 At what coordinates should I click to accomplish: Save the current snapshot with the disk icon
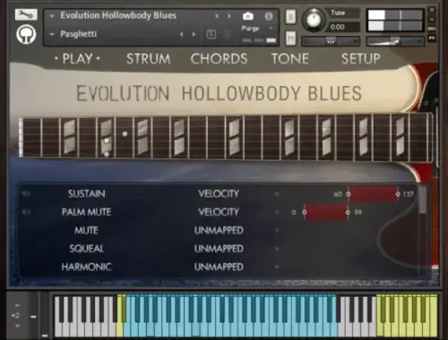coord(211,34)
